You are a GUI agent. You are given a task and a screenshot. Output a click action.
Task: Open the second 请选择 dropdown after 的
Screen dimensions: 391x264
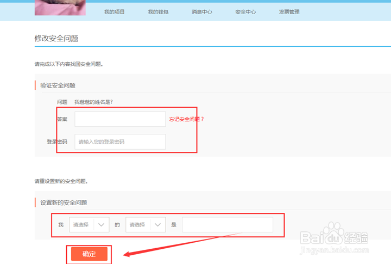[x=146, y=224]
